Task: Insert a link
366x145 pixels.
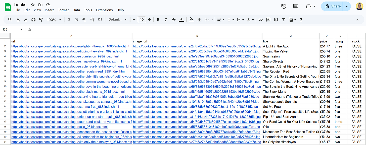Action: pos(261,20)
